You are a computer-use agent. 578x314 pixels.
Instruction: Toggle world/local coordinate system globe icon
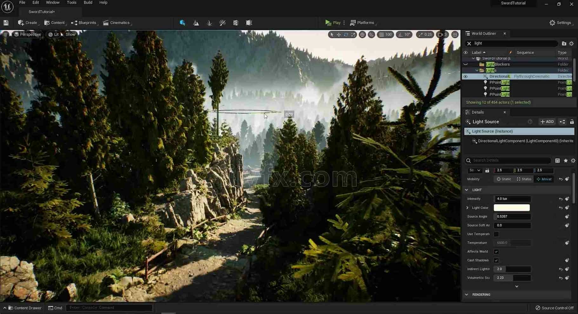pos(362,34)
